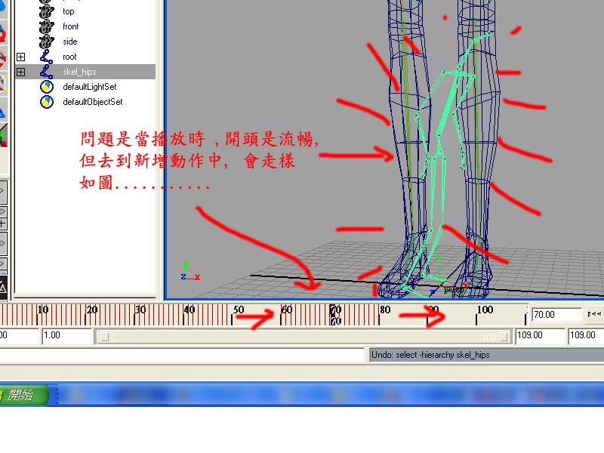The height and width of the screenshot is (453, 604).
Task: Click the go-to-start playback button
Action: (x=594, y=314)
